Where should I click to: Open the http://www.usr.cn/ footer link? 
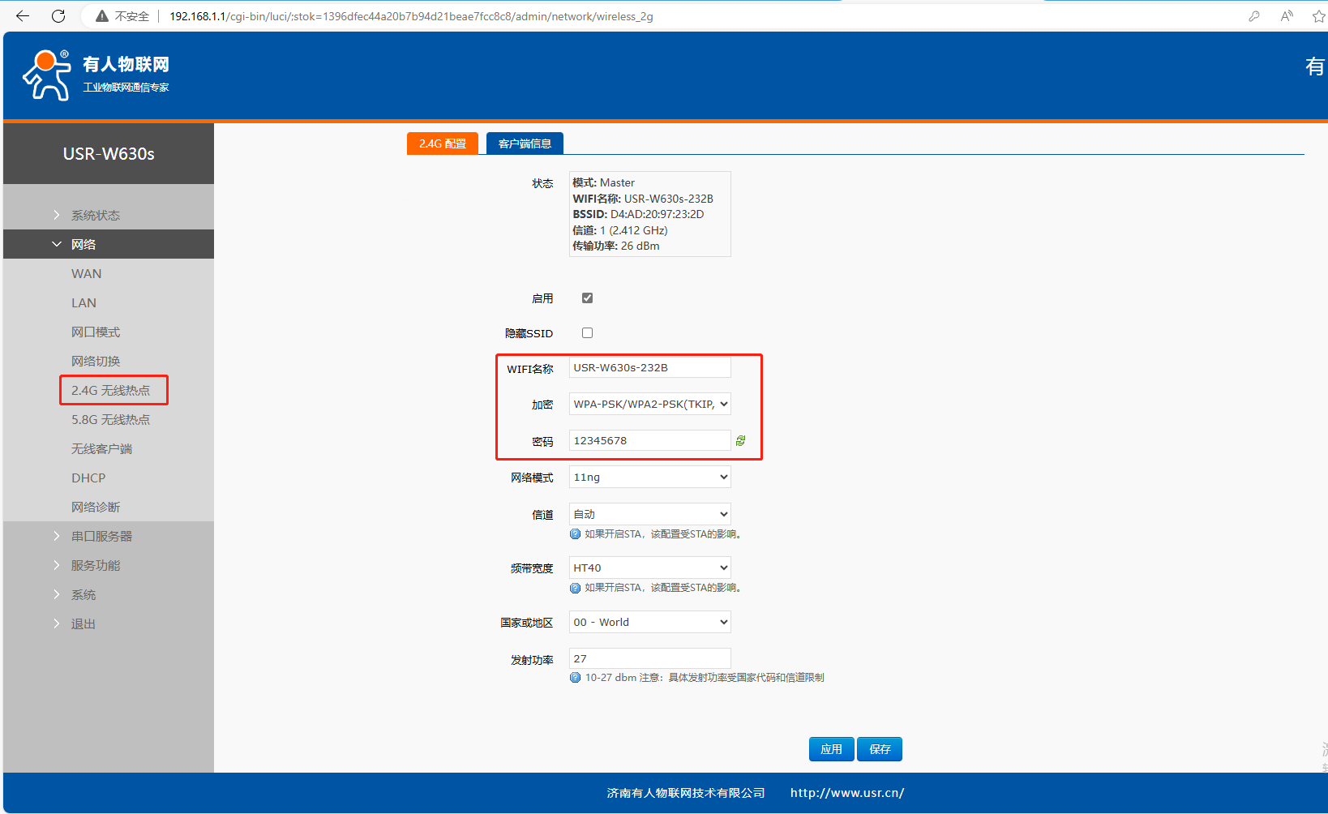click(847, 793)
